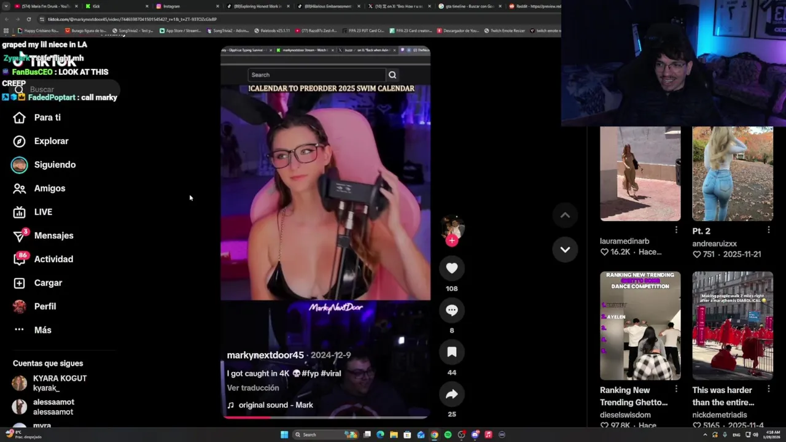This screenshot has width=786, height=442.
Task: Click the #fyp hashtag in caption
Action: [310, 373]
